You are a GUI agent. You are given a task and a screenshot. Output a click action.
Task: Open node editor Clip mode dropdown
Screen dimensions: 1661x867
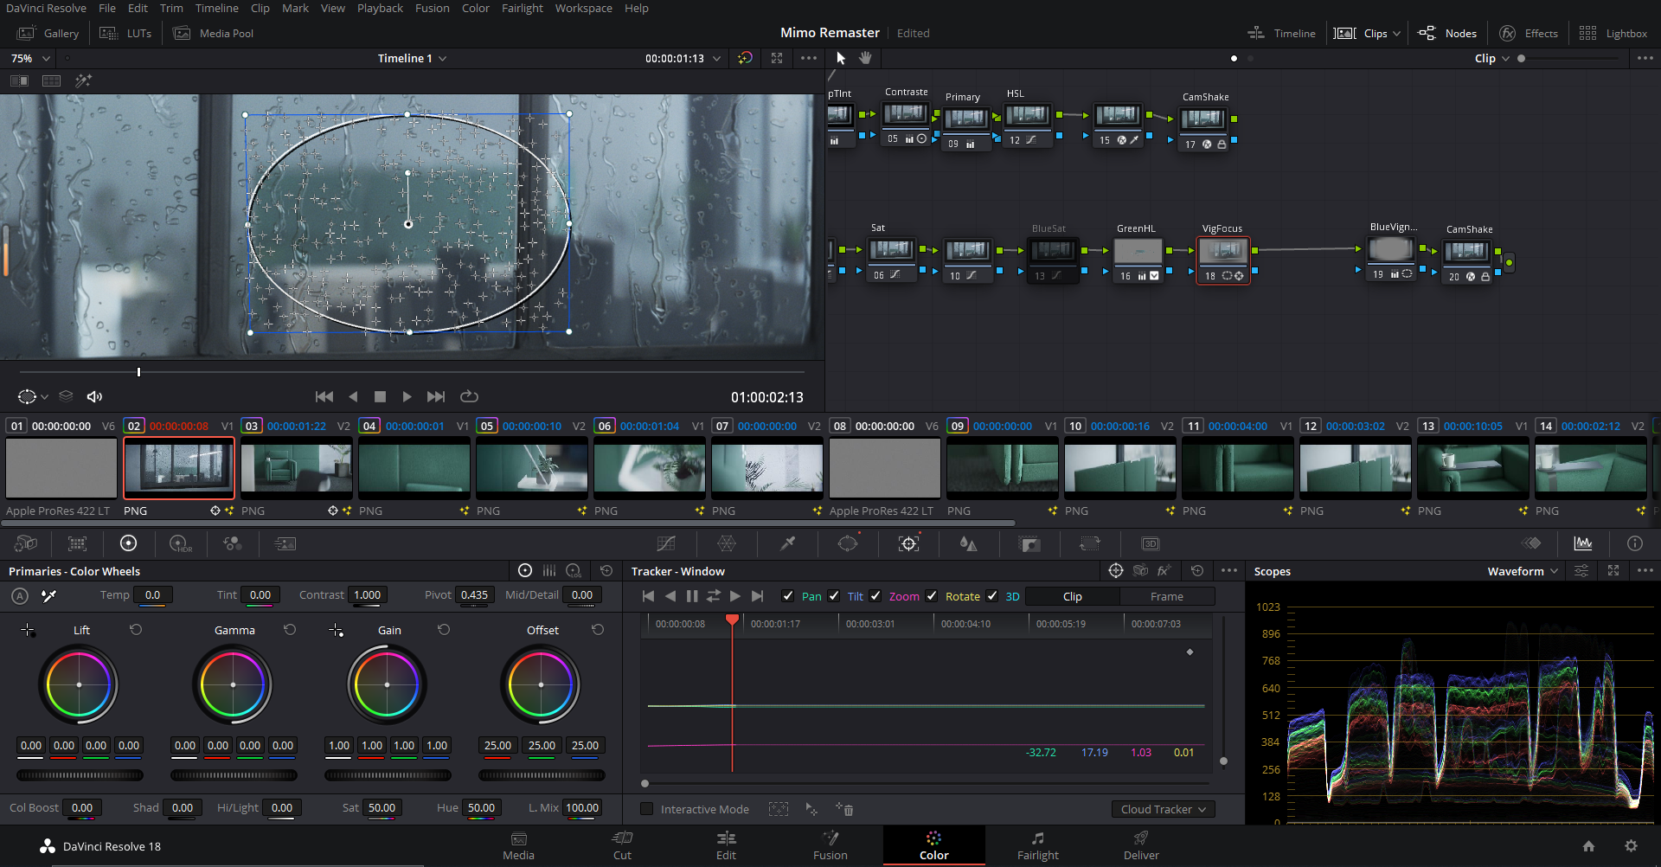1492,58
